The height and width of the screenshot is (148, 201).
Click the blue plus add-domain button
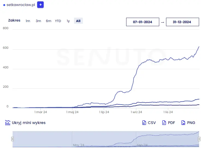coord(40,5)
